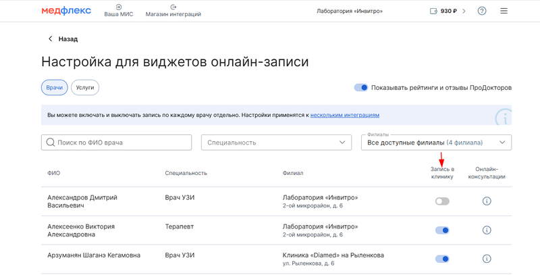Open the Специальность dropdown

[x=276, y=143]
